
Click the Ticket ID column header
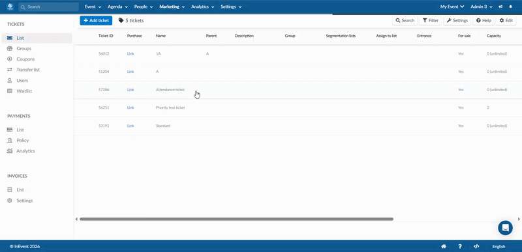click(x=106, y=36)
